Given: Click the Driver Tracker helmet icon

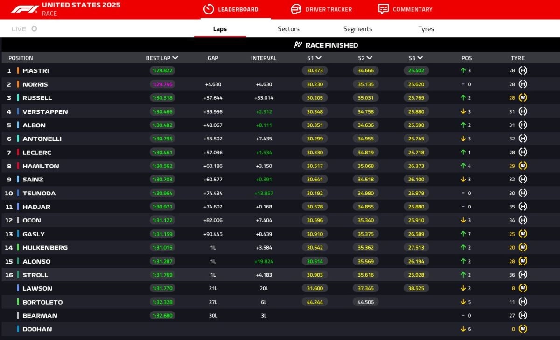Looking at the screenshot, I should click(296, 9).
